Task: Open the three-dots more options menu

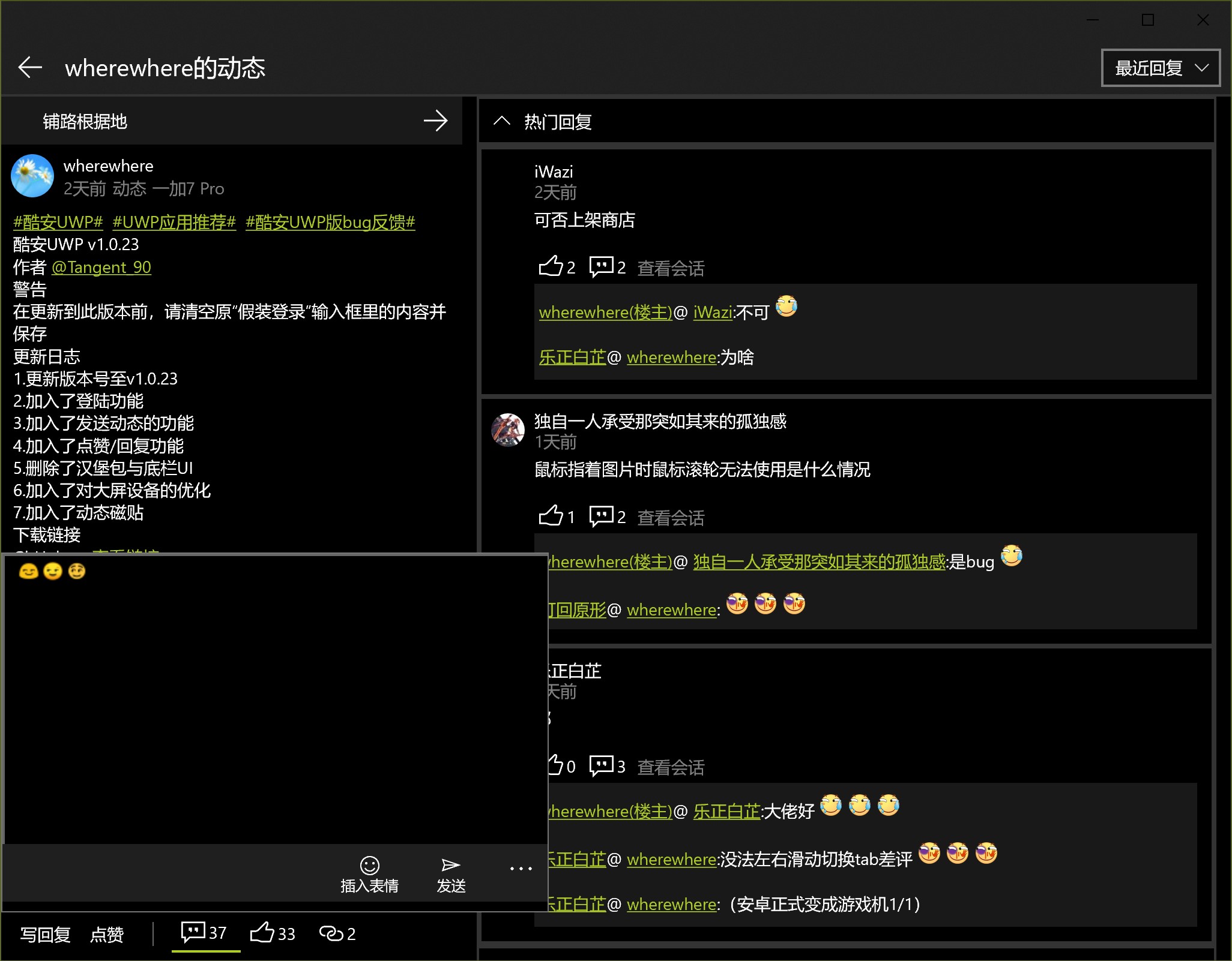Action: [x=521, y=869]
